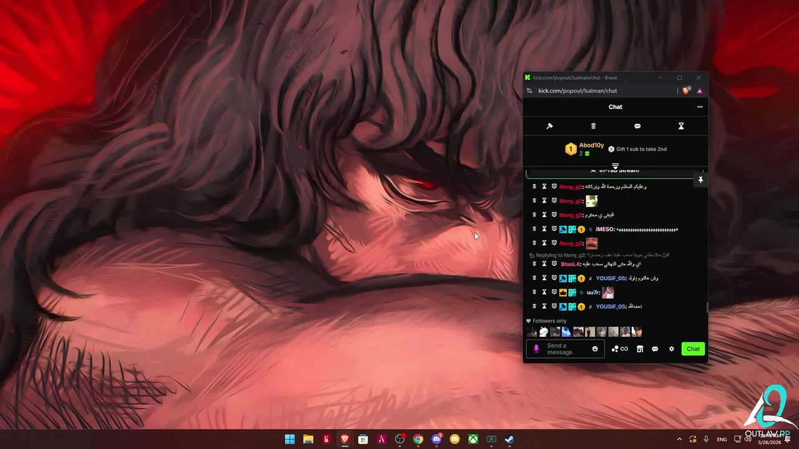Open Microsoft Store from taskbar
Image resolution: width=799 pixels, height=449 pixels.
click(x=363, y=439)
